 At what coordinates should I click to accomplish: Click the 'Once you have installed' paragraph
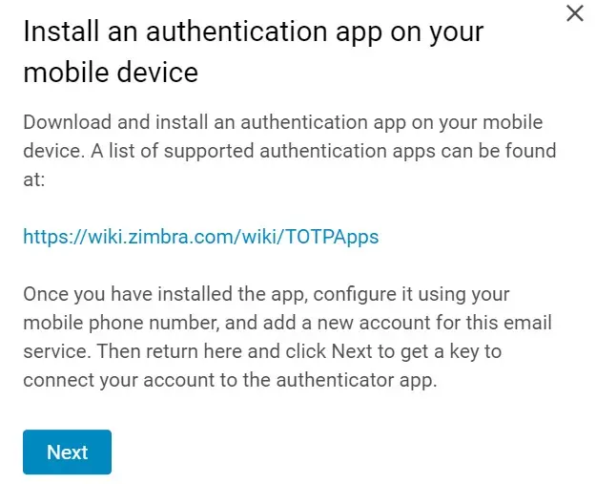pos(287,337)
